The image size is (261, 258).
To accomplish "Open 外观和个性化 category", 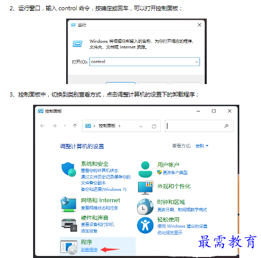I will coord(174,186).
